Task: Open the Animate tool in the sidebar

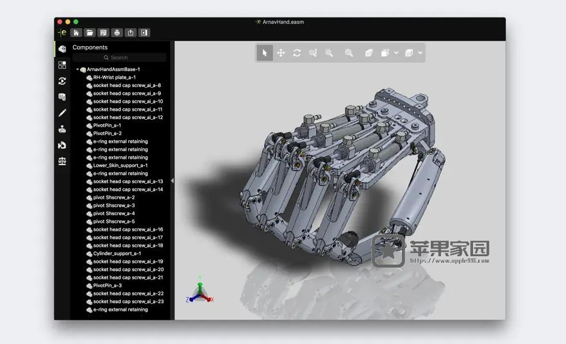Action: click(x=62, y=81)
